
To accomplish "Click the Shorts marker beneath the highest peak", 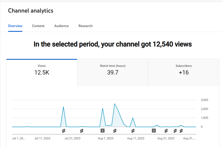I will [115, 131].
